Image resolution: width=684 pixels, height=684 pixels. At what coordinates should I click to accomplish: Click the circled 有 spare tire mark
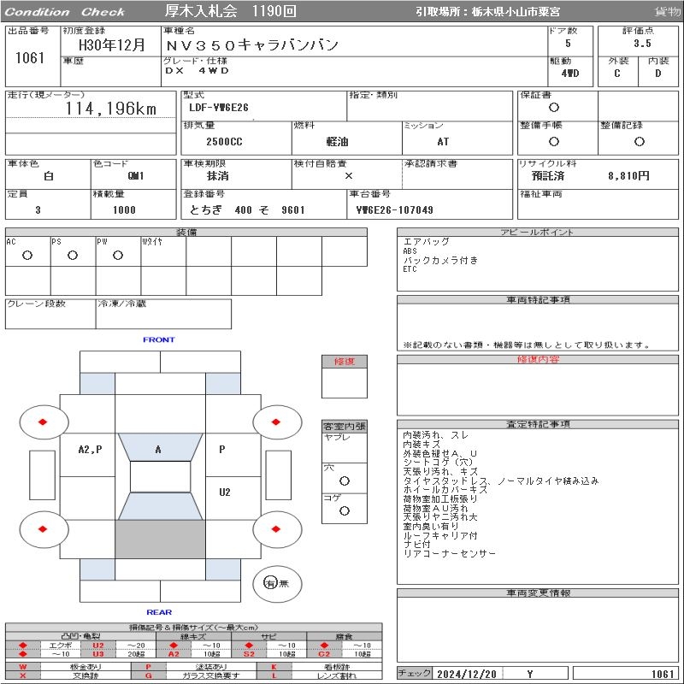click(x=270, y=583)
